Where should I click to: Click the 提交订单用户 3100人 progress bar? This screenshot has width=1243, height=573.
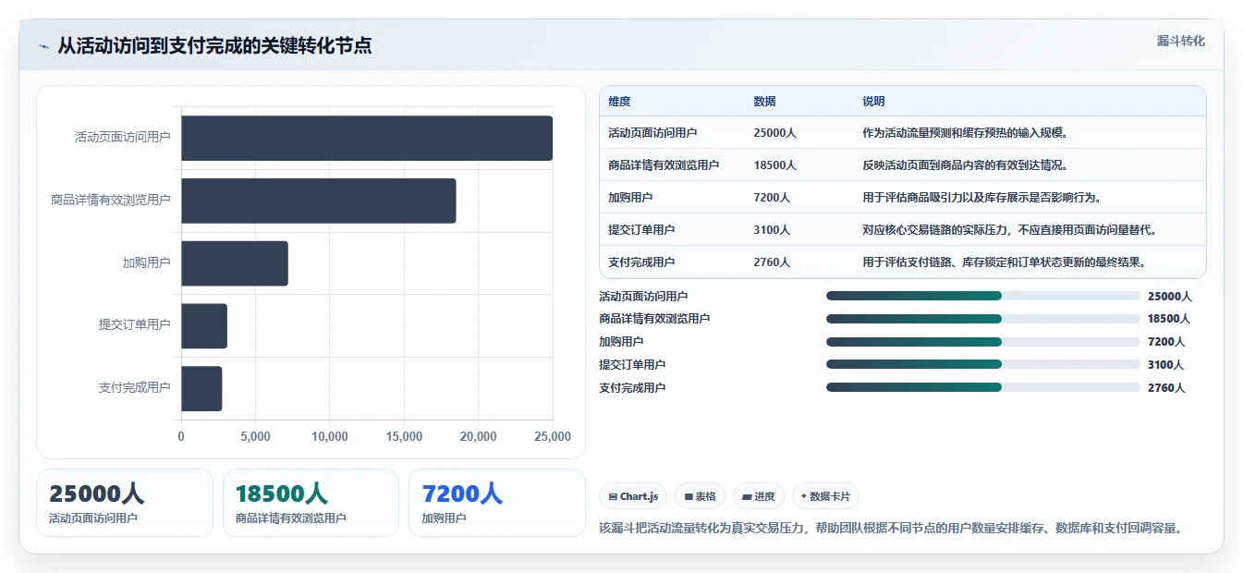tap(983, 364)
